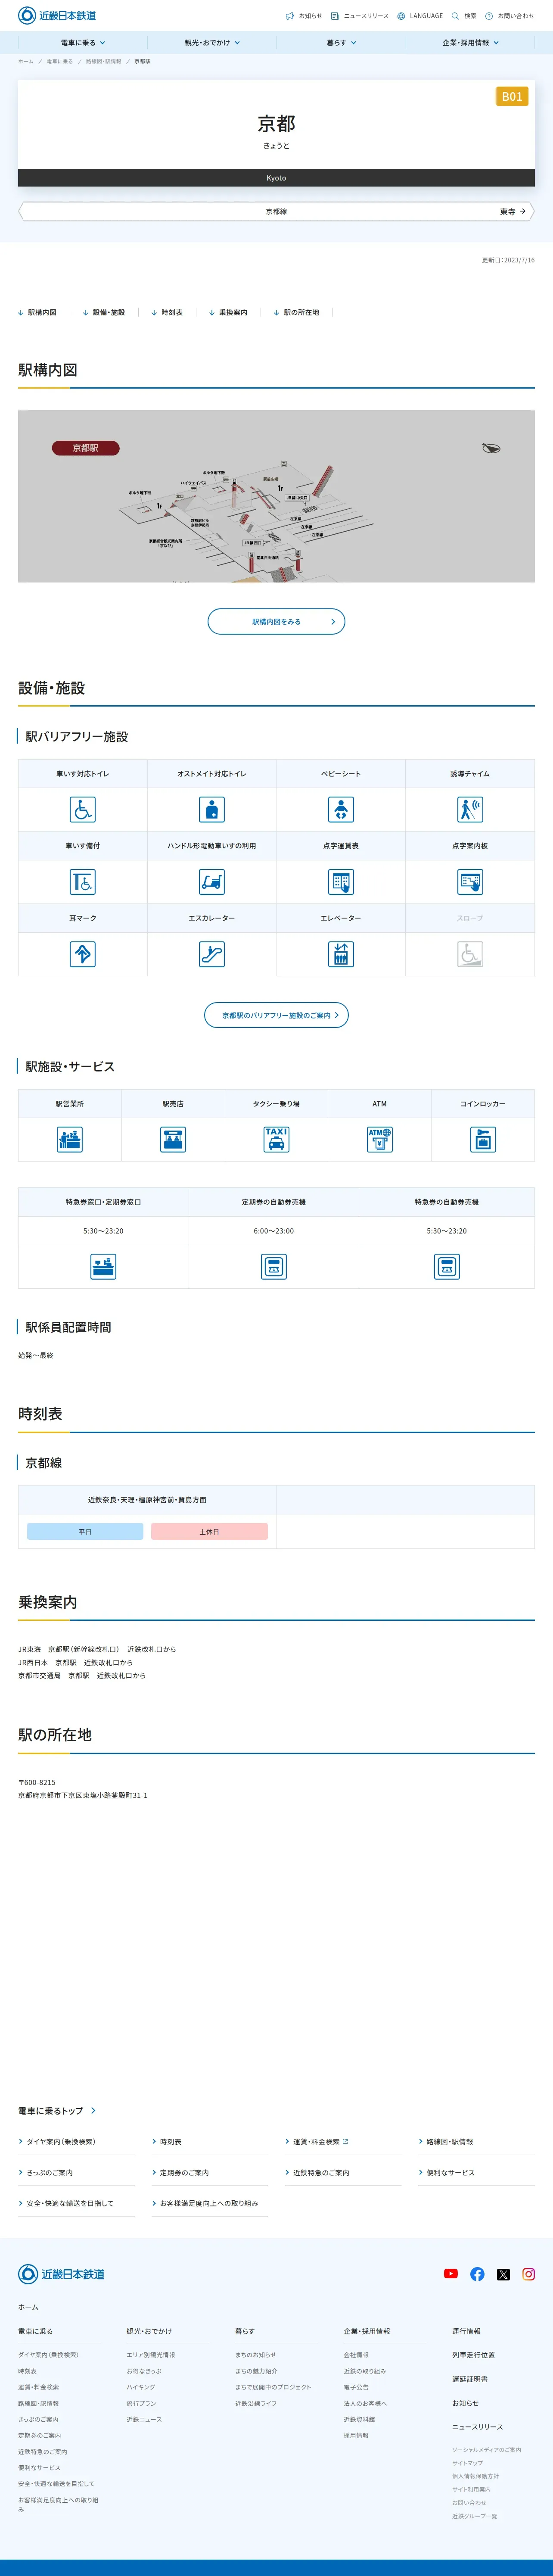553x2576 pixels.
Task: Click the Kintetsu Railway logo in header
Action: click(x=57, y=15)
